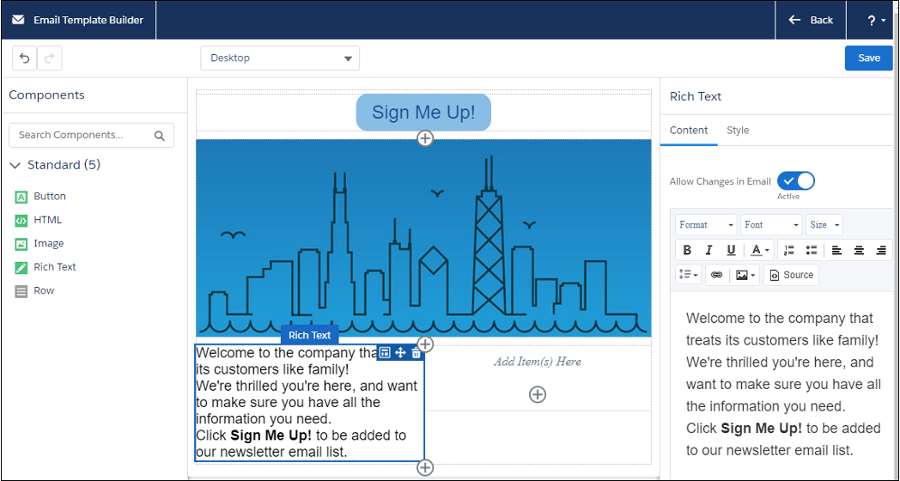The image size is (900, 481).
Task: Go back using the Back button
Action: 811,20
